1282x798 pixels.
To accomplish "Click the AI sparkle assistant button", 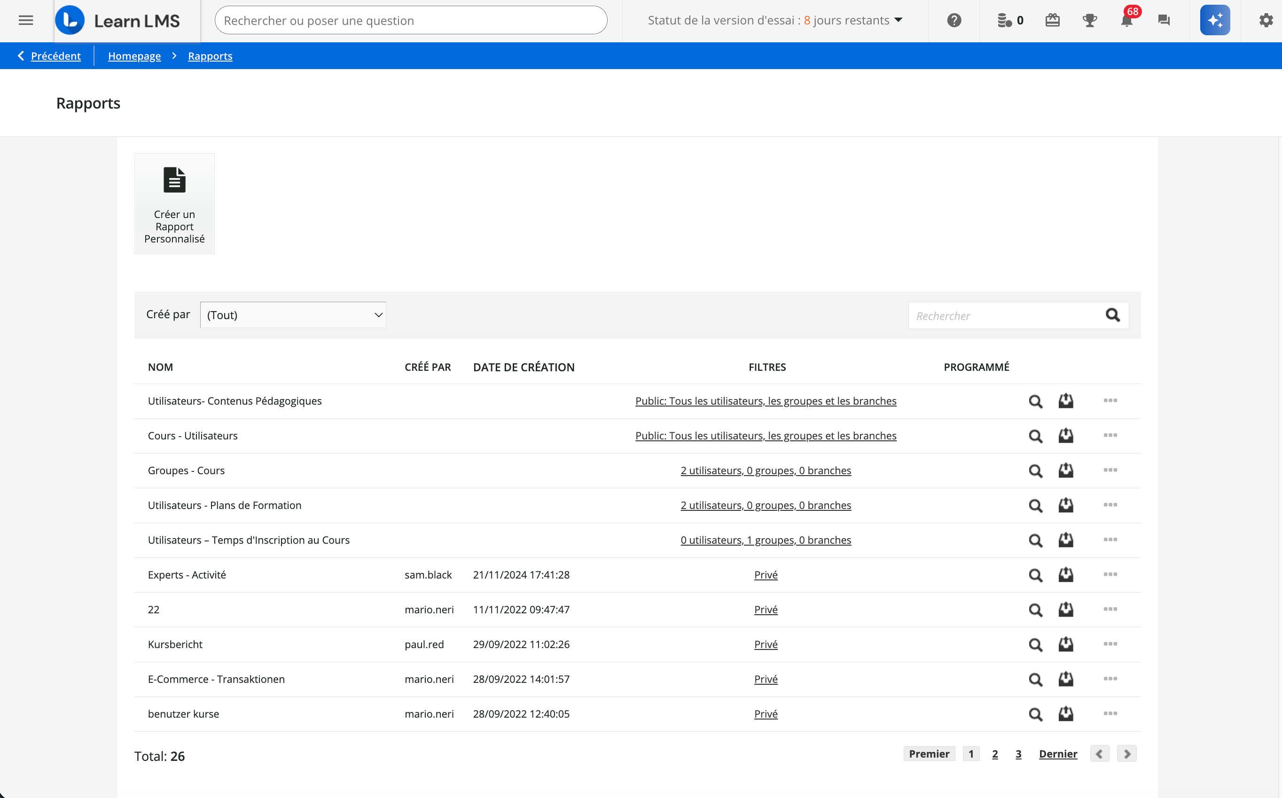I will pyautogui.click(x=1214, y=21).
